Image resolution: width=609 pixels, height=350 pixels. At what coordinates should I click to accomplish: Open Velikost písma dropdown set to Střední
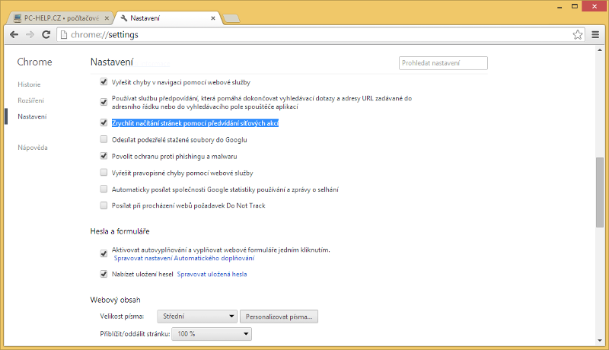coord(197,317)
